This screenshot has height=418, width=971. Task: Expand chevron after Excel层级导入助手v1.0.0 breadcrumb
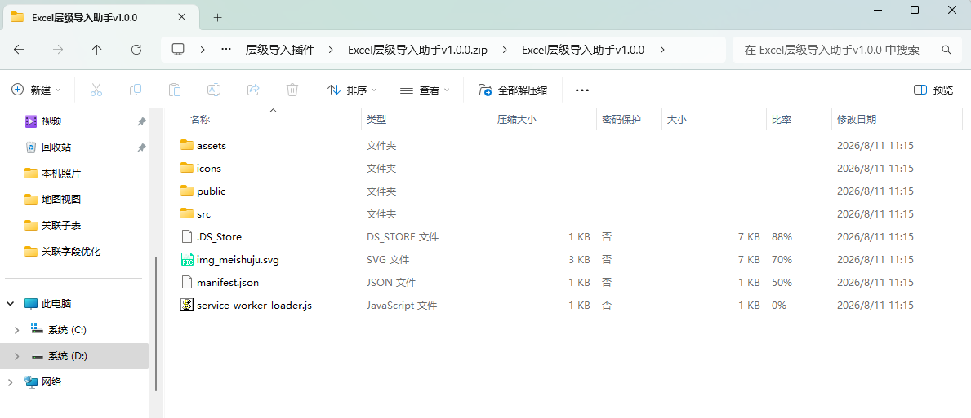[x=662, y=50]
